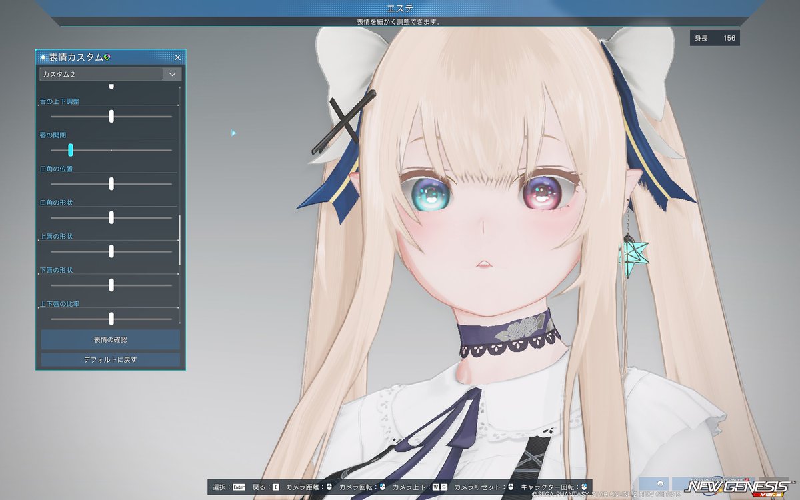Click the green info icon beside 表情カスタム title
Screen dimensions: 800x500
click(106, 57)
